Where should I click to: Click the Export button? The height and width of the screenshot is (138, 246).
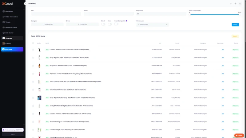235,36
